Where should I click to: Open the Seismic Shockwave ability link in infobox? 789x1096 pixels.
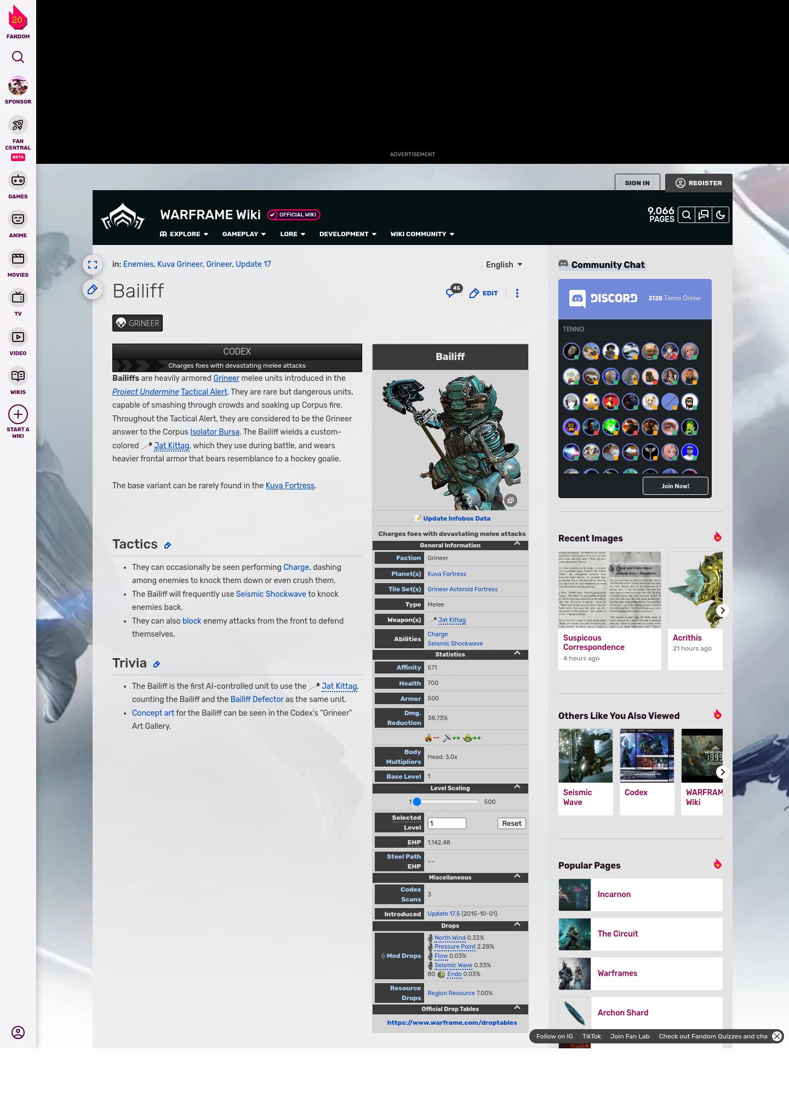pyautogui.click(x=455, y=643)
